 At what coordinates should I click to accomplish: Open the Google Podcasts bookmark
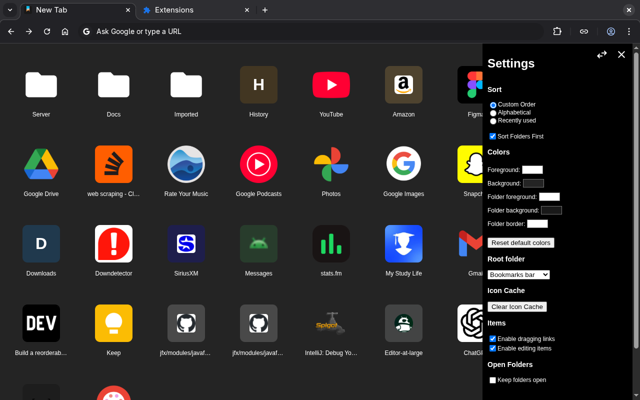pyautogui.click(x=258, y=164)
